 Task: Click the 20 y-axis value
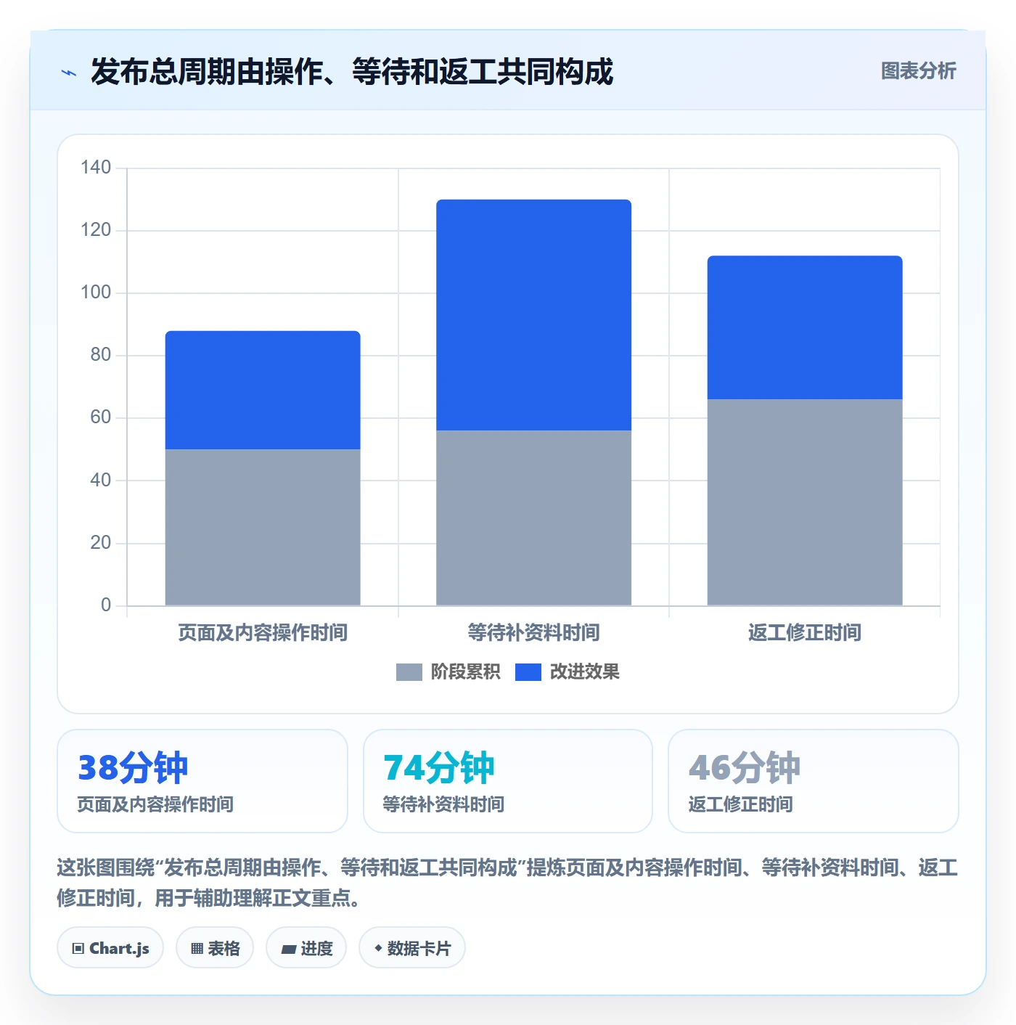click(101, 543)
